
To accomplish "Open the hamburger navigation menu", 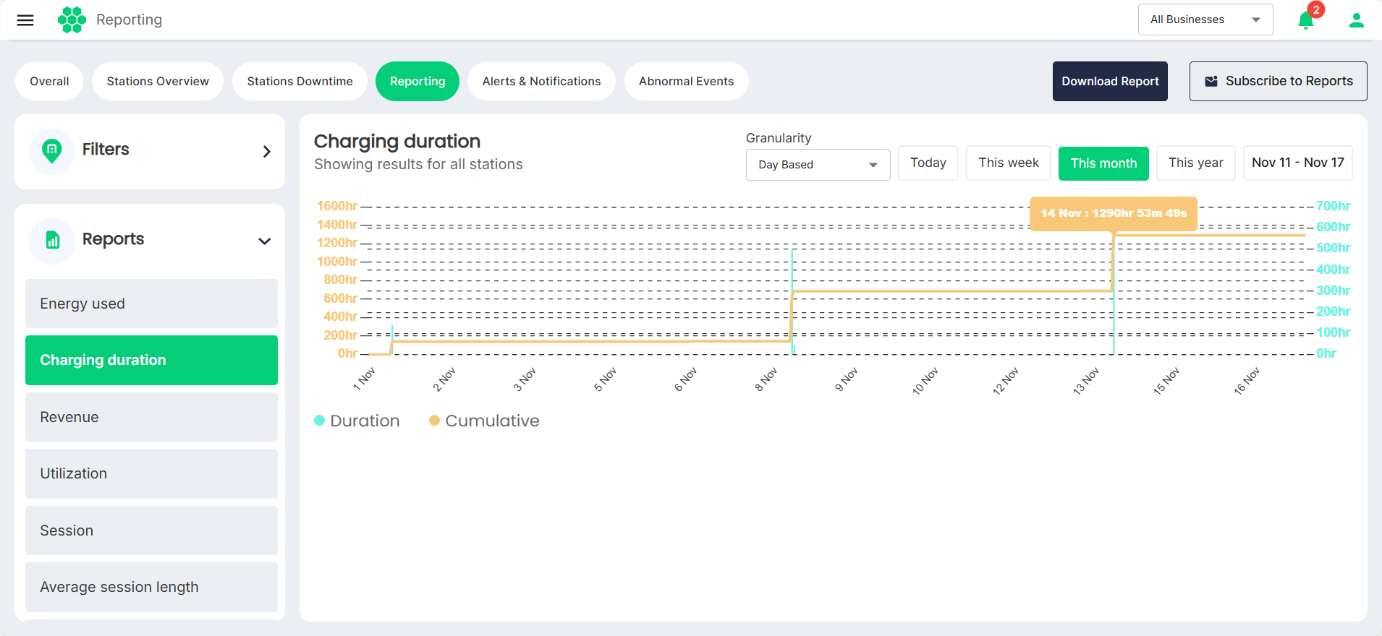I will coord(25,20).
